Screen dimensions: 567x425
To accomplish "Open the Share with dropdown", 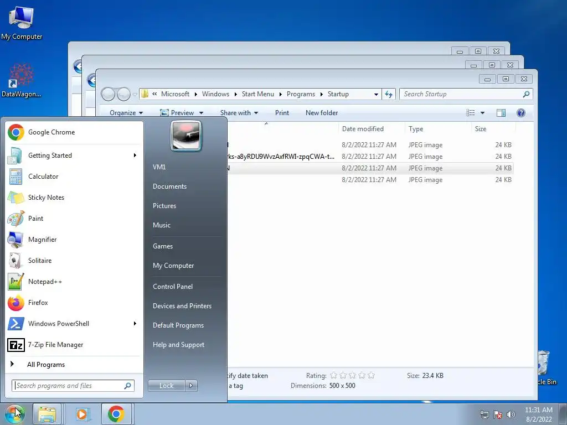I will pyautogui.click(x=239, y=113).
